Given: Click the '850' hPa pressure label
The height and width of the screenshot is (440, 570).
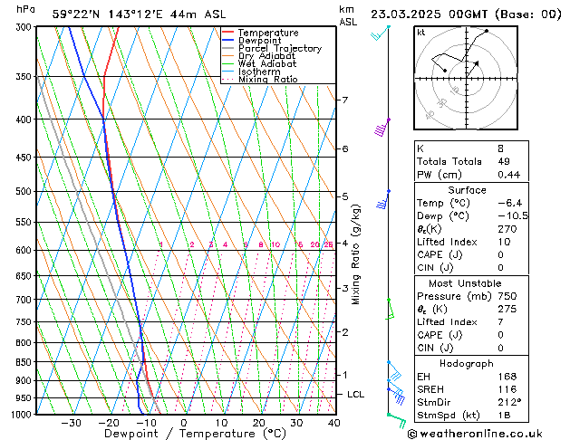Looking at the screenshot, I should pyautogui.click(x=25, y=362).
